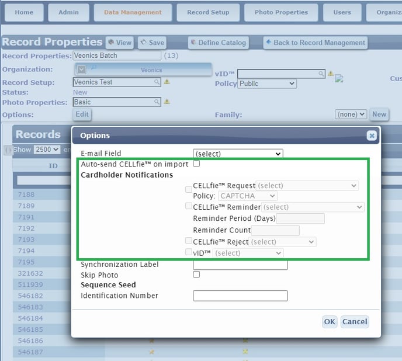
Task: Open the CAPTCHA policy dropdown
Action: [248, 196]
